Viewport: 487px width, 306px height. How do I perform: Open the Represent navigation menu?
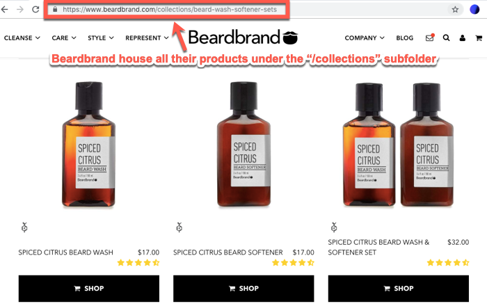[x=147, y=38]
